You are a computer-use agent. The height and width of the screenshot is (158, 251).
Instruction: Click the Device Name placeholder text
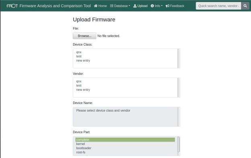(103, 110)
